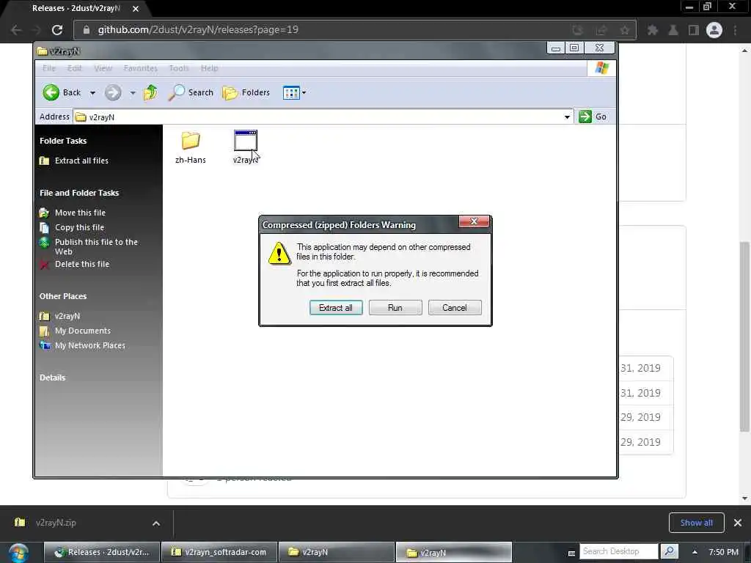Go up one folder level icon
Image resolution: width=751 pixels, height=563 pixels.
coord(150,92)
